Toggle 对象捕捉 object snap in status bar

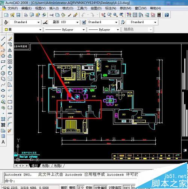101,187
